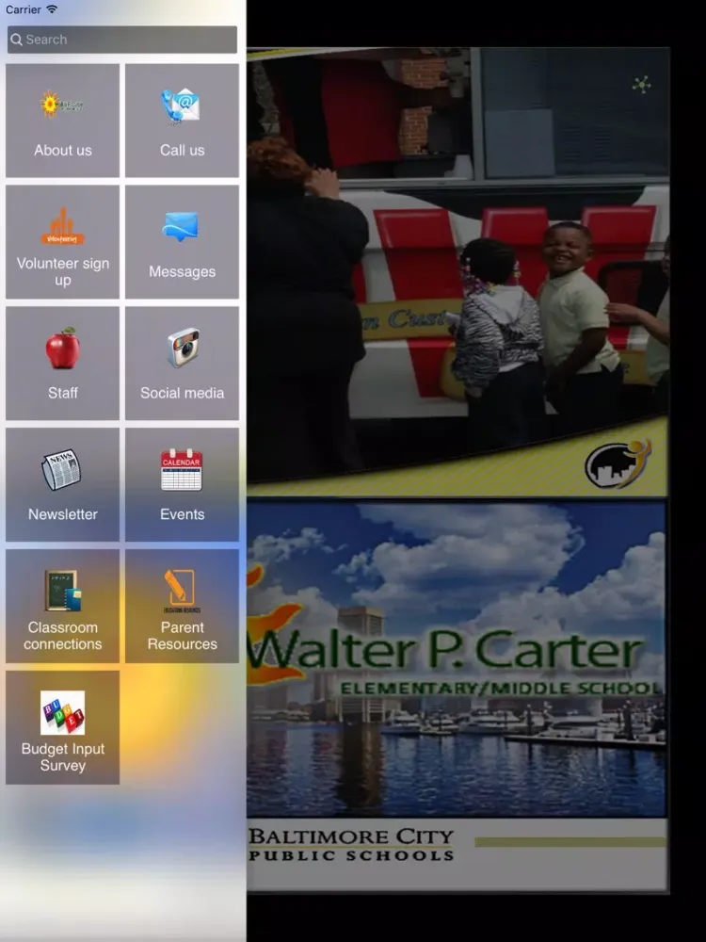Click the Wi-Fi status icon
Screen dimensions: 706x942
tap(52, 9)
